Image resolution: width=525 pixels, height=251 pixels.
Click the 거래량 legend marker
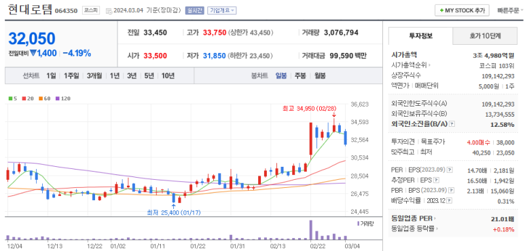[x=358, y=223]
